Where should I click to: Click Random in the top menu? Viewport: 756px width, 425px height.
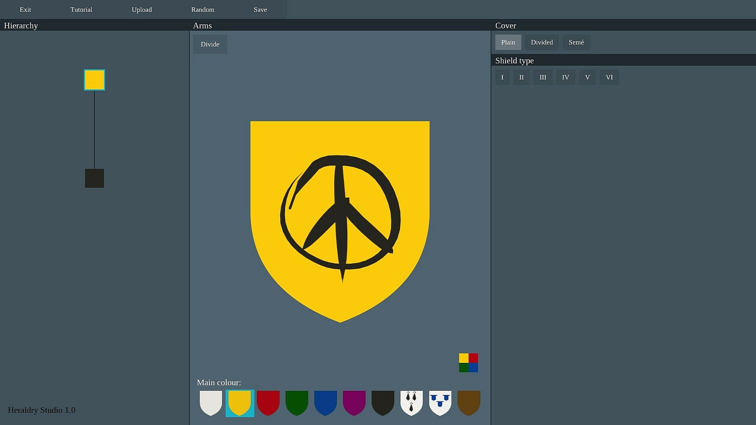(203, 9)
